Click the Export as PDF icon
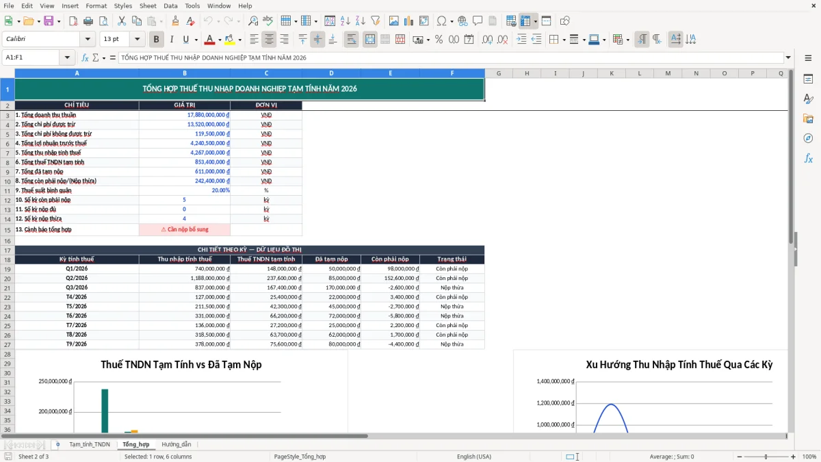 pos(73,21)
